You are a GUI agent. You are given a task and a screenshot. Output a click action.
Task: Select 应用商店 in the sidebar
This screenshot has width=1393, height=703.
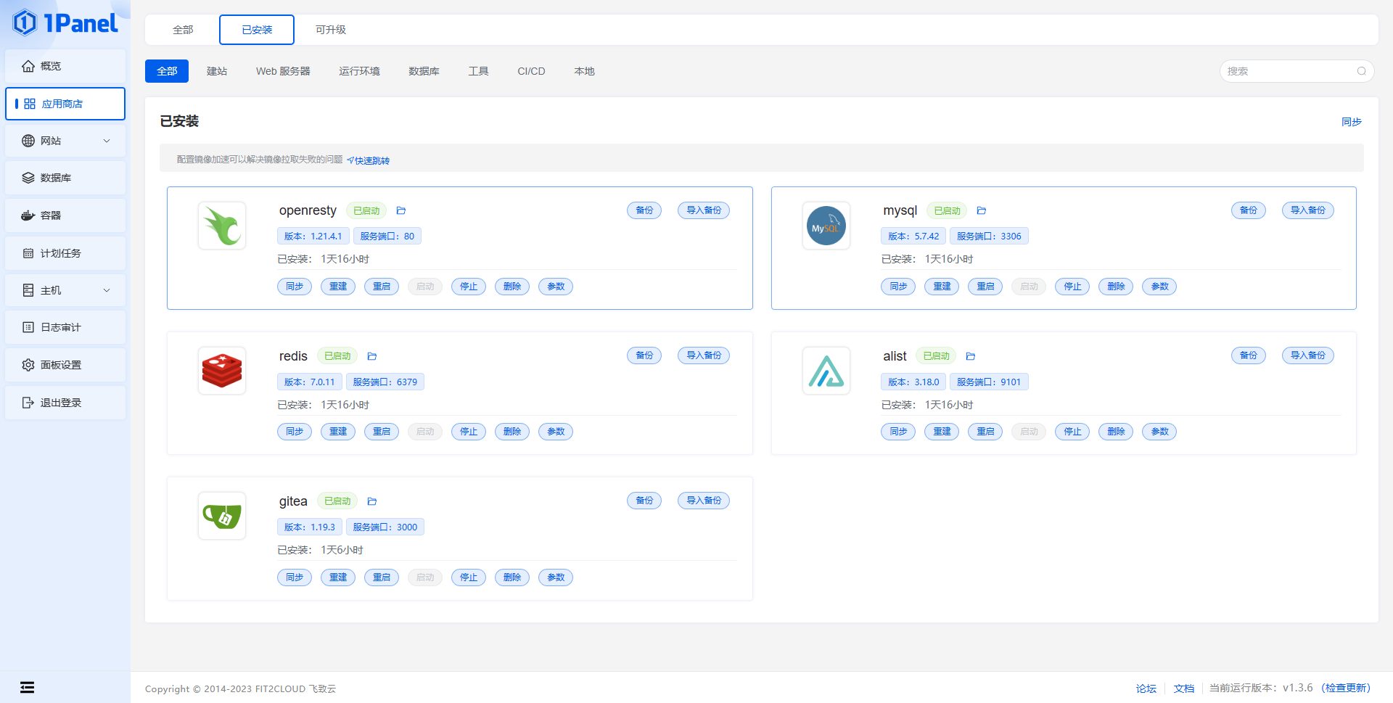point(65,104)
